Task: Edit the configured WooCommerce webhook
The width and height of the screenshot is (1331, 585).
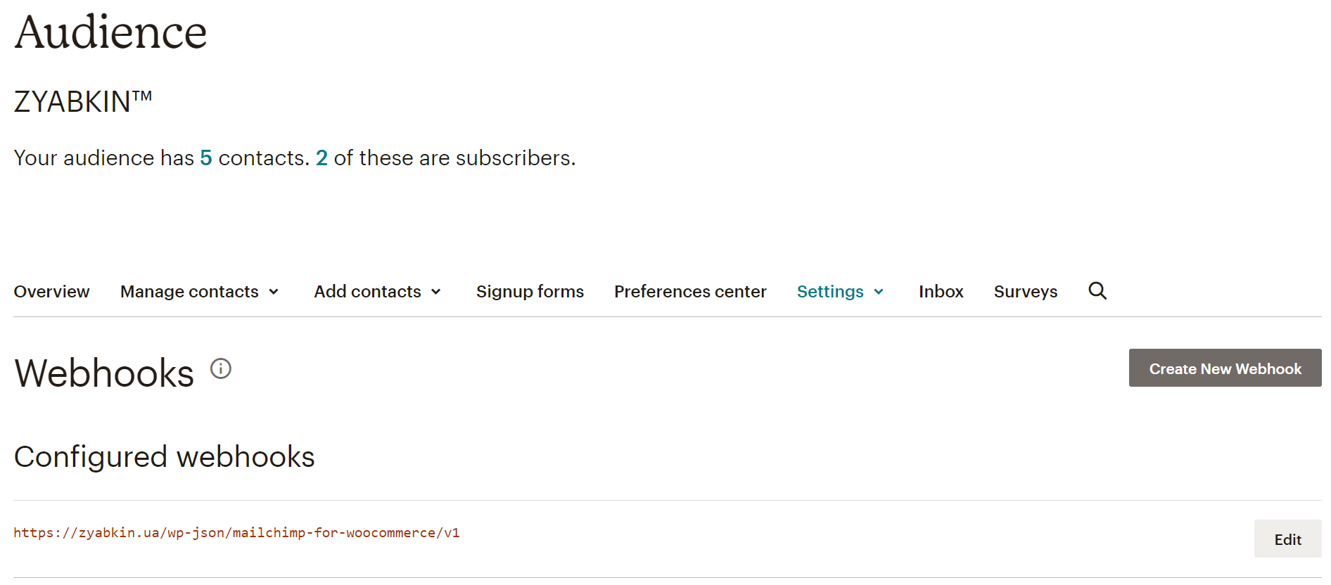Action: (1287, 539)
